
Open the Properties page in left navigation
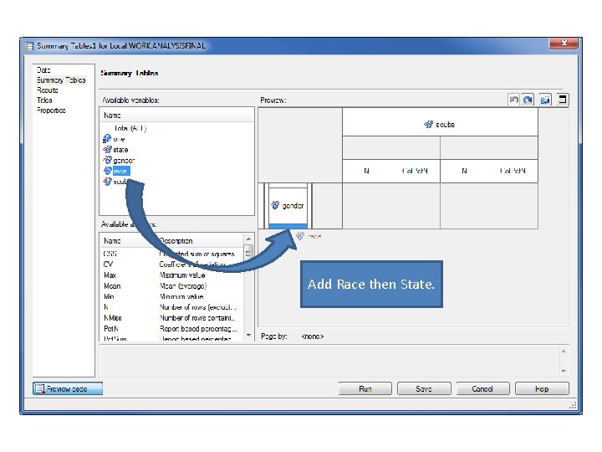click(51, 110)
